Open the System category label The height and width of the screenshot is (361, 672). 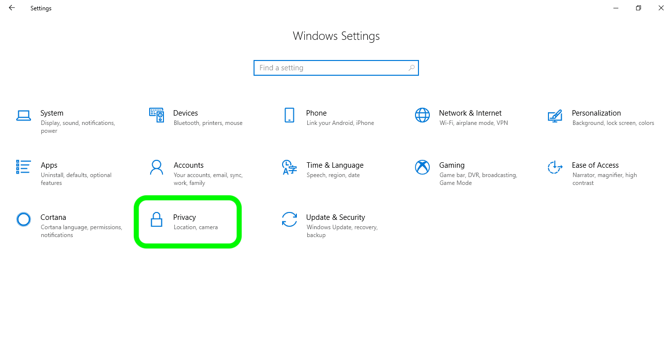(52, 113)
